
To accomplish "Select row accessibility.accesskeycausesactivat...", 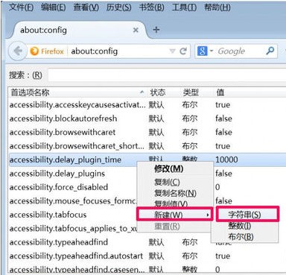I will pyautogui.click(x=147, y=105).
